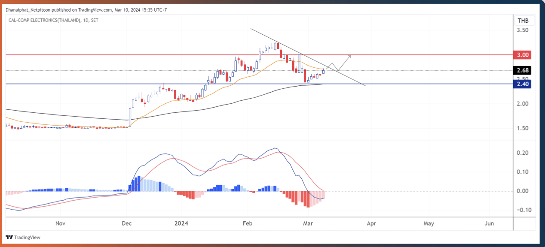This screenshot has height=247, width=545.
Task: Click the 2.00 price axis value
Action: 523,104
